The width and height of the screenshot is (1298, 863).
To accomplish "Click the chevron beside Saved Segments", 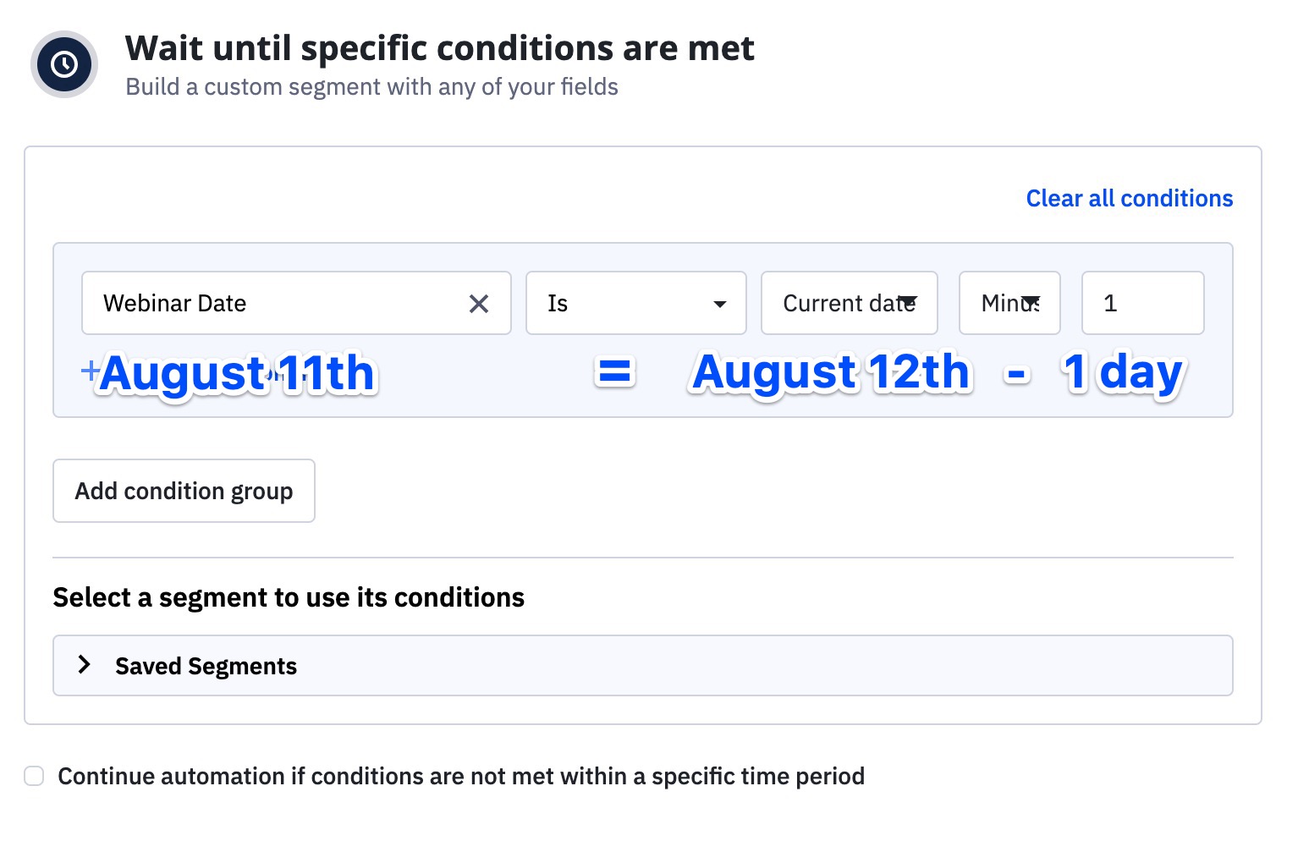I will [x=84, y=665].
